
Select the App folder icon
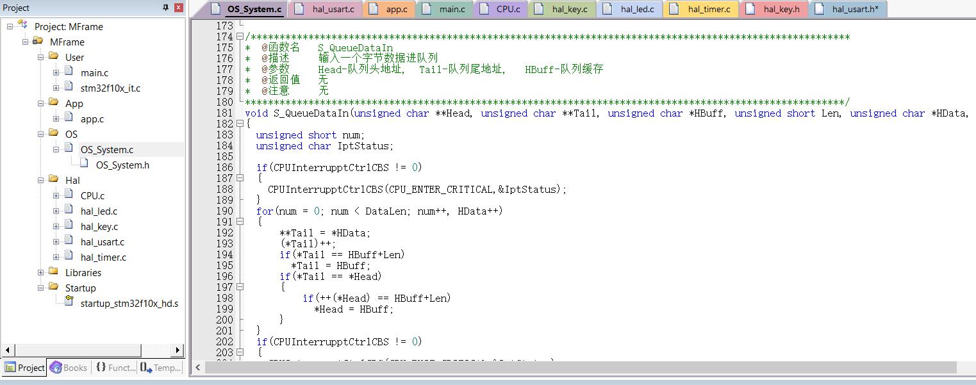coord(53,102)
